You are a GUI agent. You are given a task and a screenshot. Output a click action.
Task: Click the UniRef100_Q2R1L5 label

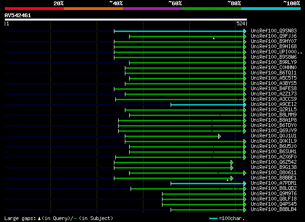click(x=274, y=110)
